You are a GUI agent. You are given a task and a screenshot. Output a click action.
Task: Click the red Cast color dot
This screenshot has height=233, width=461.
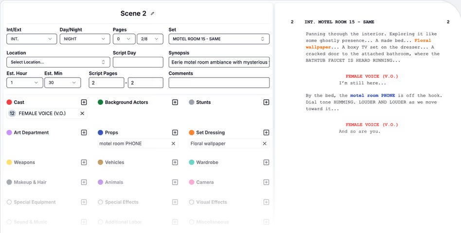(x=9, y=102)
